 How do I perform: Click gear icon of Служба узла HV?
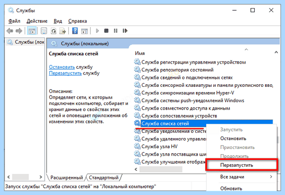click(137, 146)
